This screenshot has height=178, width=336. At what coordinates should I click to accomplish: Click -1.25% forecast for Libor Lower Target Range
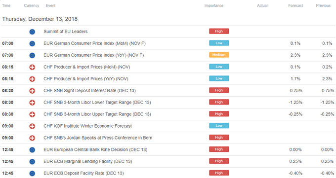tap(295, 103)
